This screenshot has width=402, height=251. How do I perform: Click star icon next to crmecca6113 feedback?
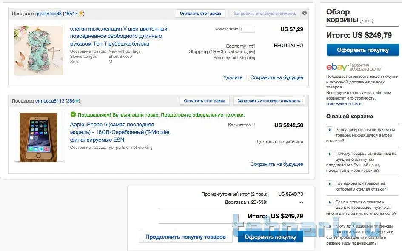click(x=77, y=101)
